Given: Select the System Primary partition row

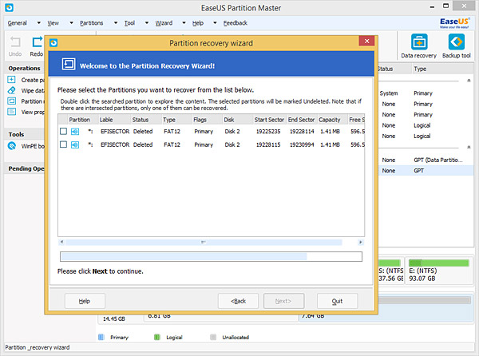Looking at the screenshot, I should click(x=426, y=93).
